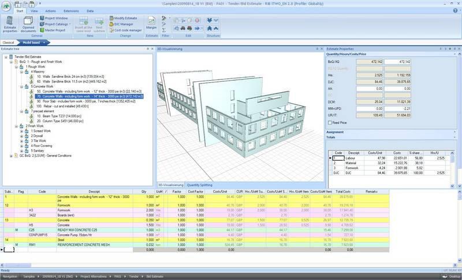Click the scissors cut icon in Edit group
Viewport: 462px width, 280px height.
click(x=183, y=20)
